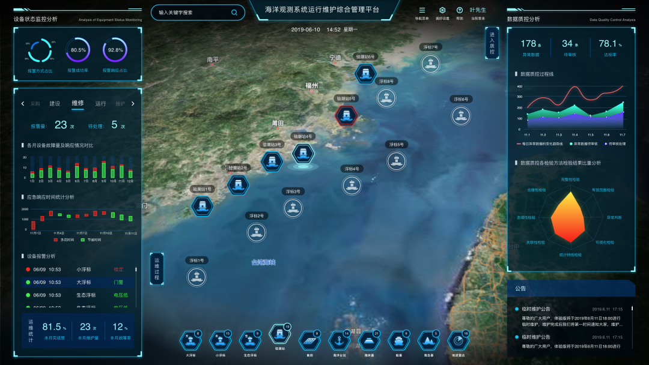
Task: Open first 临时维护公告 dated 17:15
Action: coord(569,317)
